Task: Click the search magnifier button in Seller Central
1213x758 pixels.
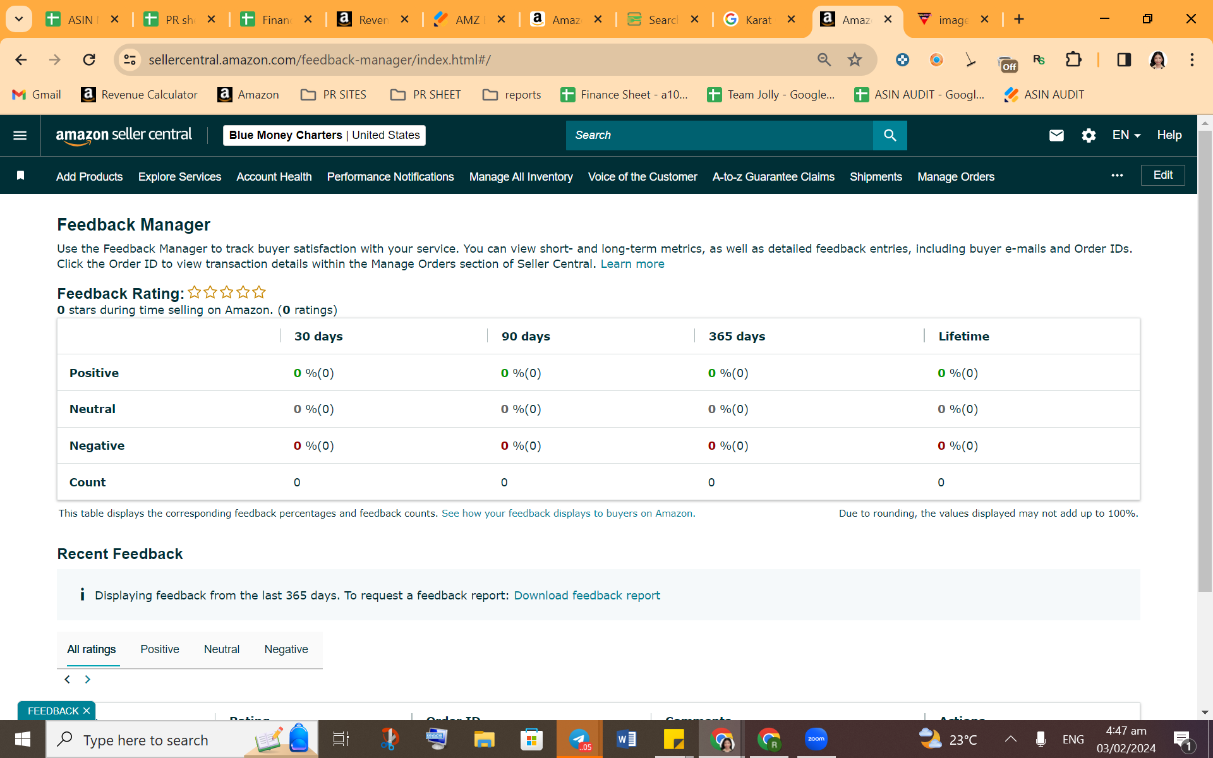Action: [x=890, y=135]
